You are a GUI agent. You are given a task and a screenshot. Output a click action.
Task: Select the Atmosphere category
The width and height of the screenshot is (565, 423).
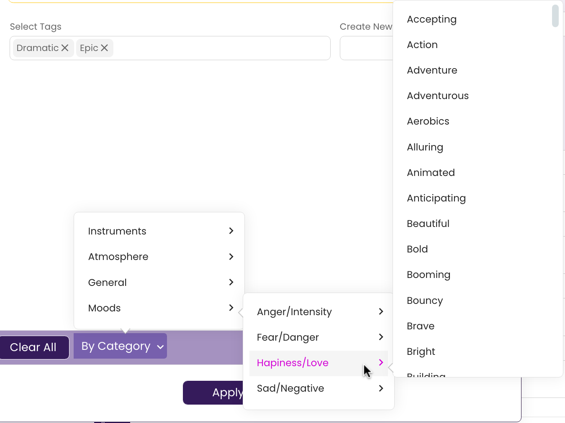159,257
